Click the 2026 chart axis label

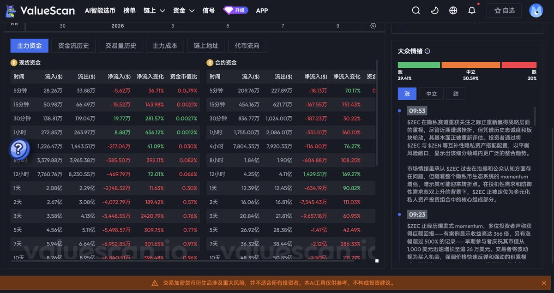tap(118, 26)
